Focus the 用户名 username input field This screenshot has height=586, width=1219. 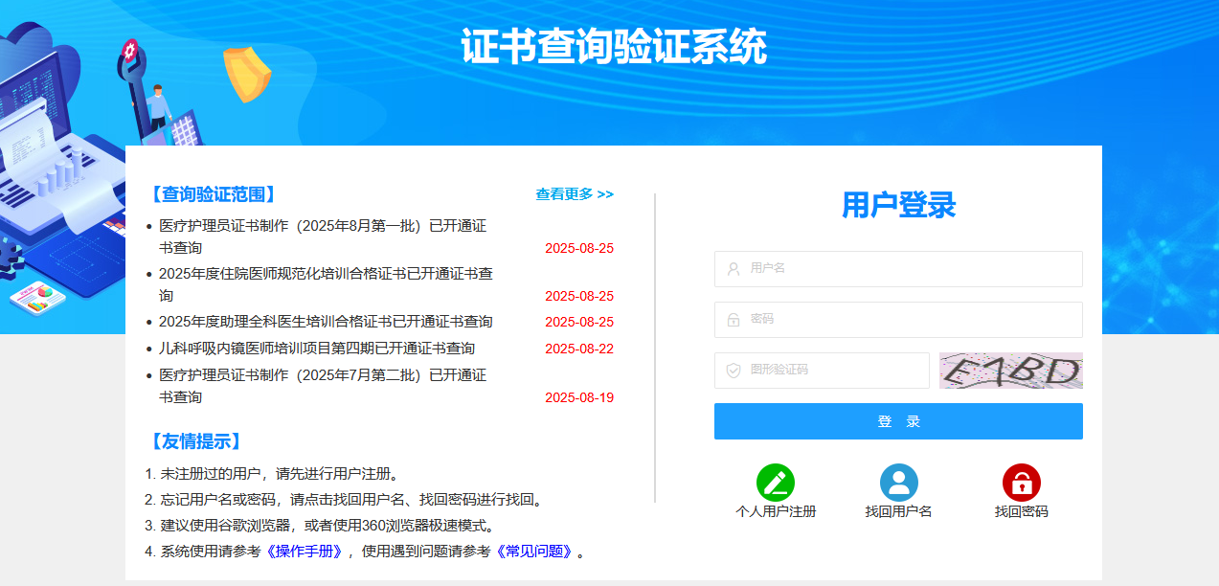(910, 269)
